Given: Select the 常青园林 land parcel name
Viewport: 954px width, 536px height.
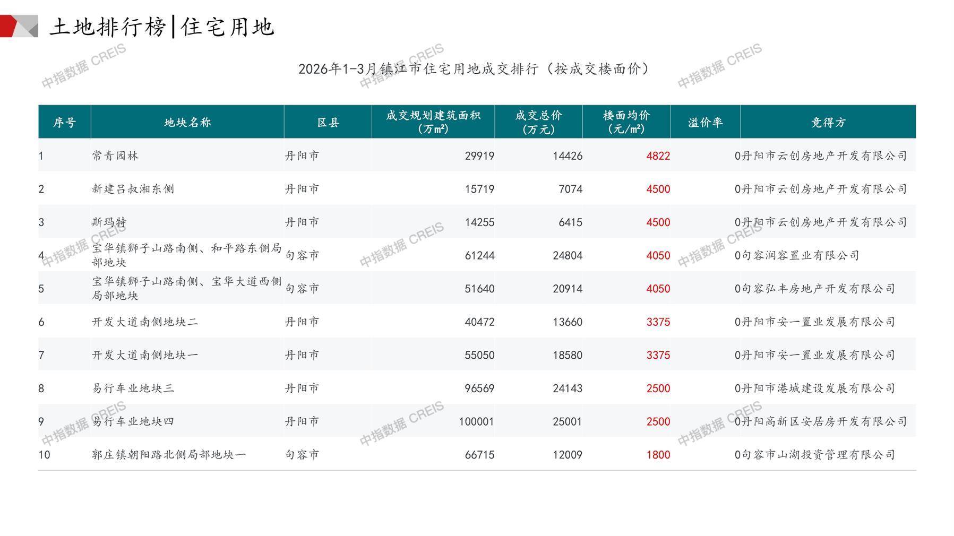Looking at the screenshot, I should pyautogui.click(x=115, y=156).
